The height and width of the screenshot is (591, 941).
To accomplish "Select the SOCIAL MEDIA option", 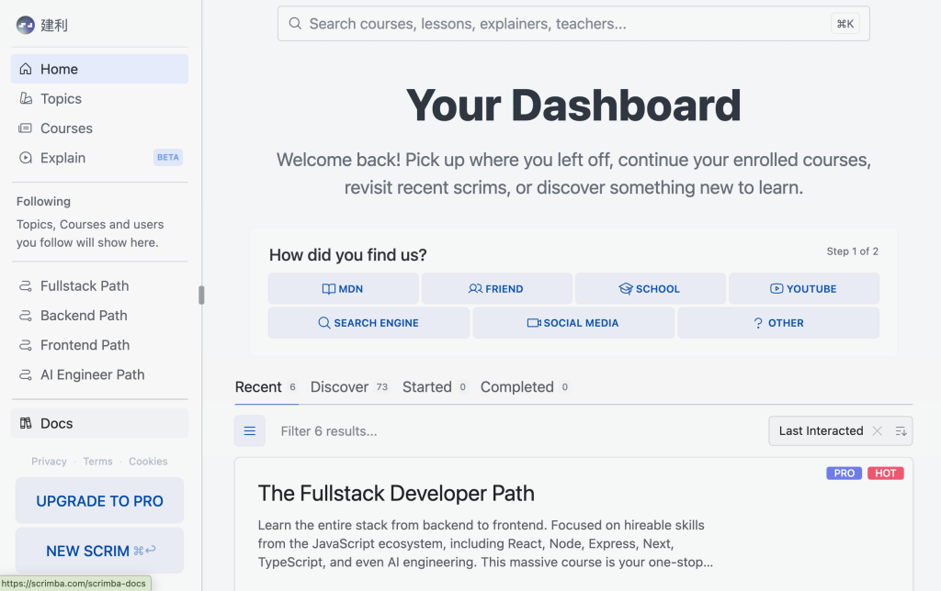I will 573,322.
